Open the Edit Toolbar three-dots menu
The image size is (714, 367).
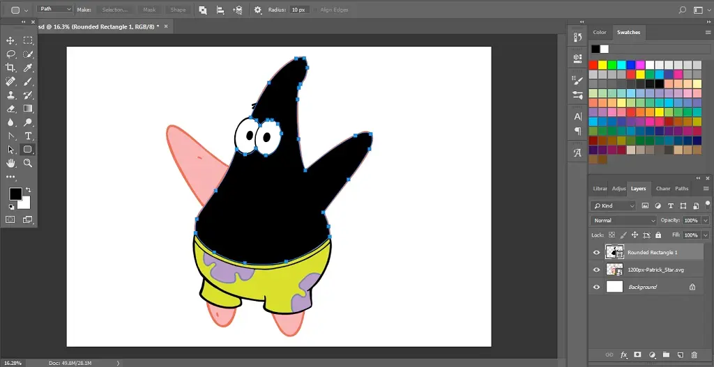[10, 177]
